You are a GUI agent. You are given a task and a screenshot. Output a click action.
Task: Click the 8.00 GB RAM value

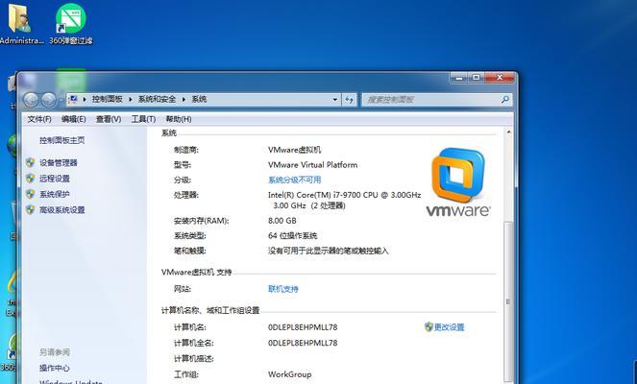click(282, 221)
